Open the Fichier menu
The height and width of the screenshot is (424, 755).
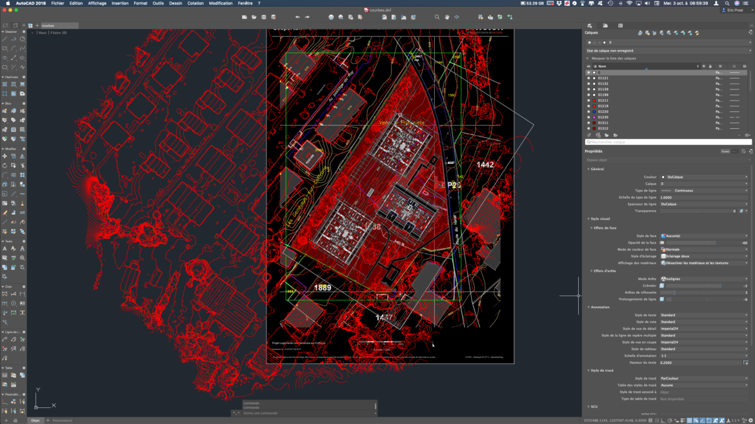[x=57, y=3]
